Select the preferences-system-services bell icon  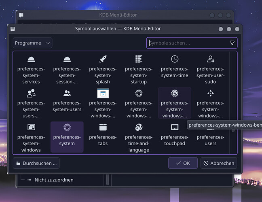(31, 59)
